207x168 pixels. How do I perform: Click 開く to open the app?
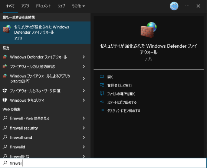(x=110, y=77)
